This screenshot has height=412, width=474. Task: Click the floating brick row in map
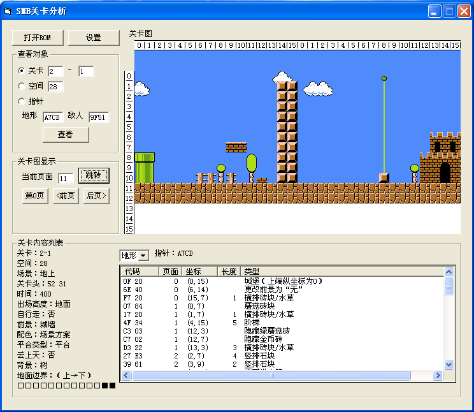(236, 147)
